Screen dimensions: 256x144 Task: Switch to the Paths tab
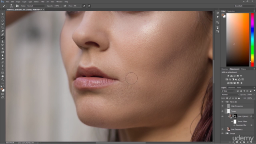click(x=239, y=88)
